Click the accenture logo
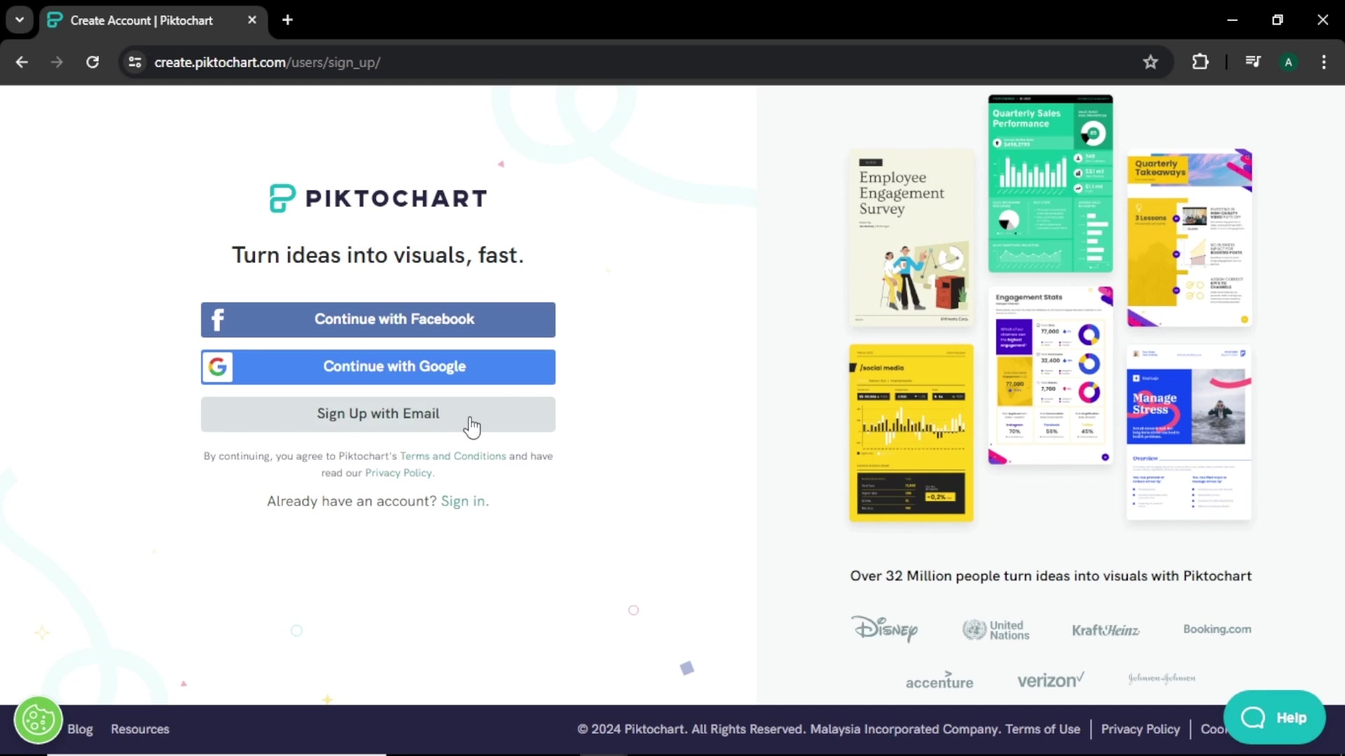This screenshot has width=1345, height=756. point(939,680)
